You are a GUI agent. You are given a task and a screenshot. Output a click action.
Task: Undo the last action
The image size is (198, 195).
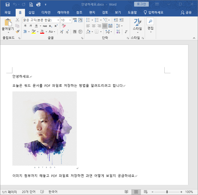point(15,5)
